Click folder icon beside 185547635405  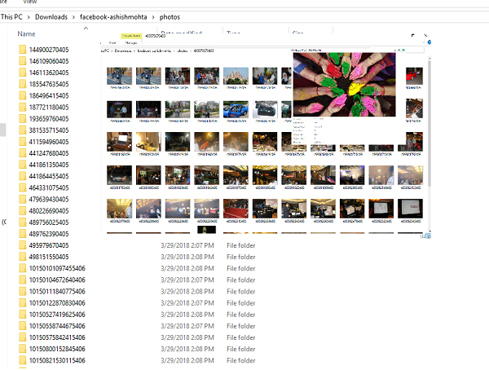click(23, 84)
